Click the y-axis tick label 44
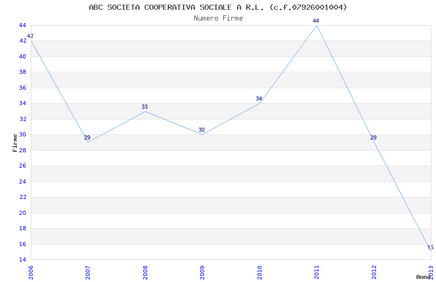The width and height of the screenshot is (436, 282). pos(23,25)
